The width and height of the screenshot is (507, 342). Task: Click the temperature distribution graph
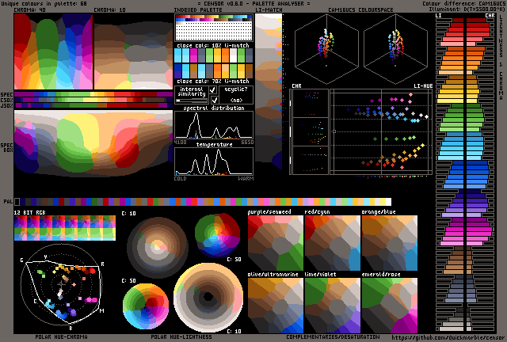(214, 161)
